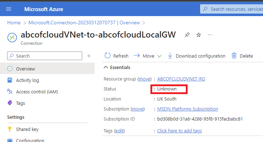Click the Status field label
The height and width of the screenshot is (142, 263).
coord(110,89)
